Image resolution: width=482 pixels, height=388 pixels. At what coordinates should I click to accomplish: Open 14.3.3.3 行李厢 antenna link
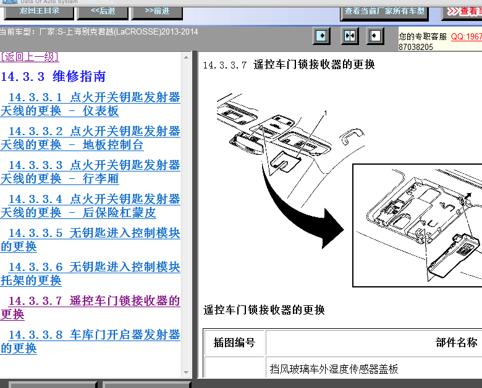(90, 172)
